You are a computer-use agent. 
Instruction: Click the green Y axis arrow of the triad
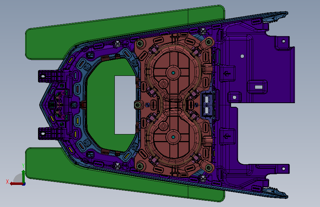[24, 177]
